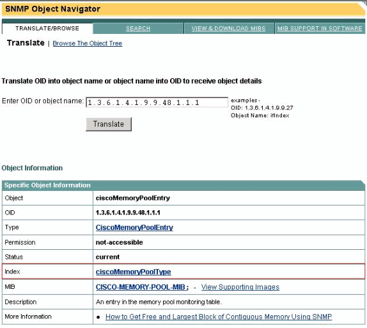Click the Object Information heading
This screenshot has width=367, height=328.
click(32, 168)
